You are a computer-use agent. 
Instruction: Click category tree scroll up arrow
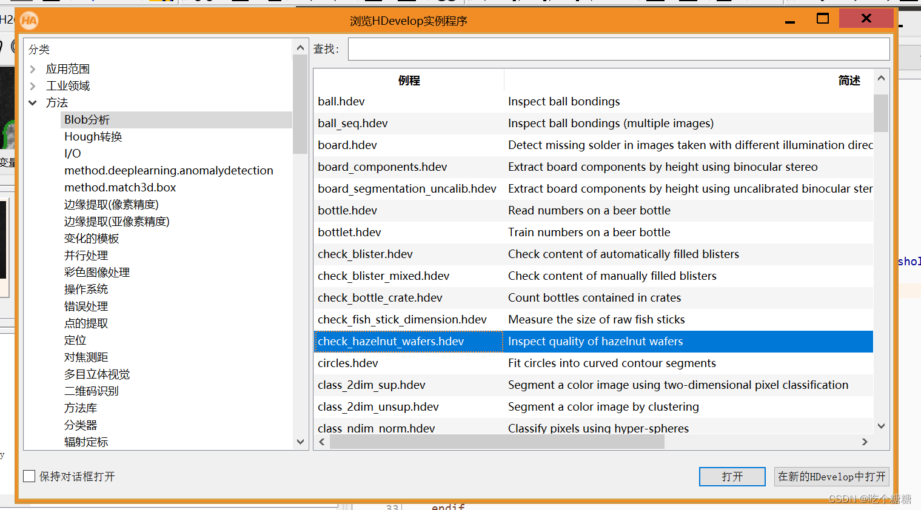[300, 47]
